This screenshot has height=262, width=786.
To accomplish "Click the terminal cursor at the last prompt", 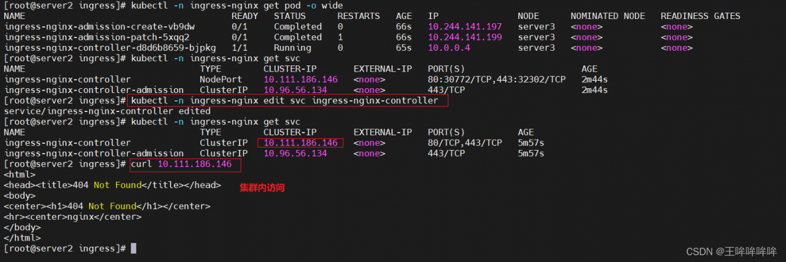I will pyautogui.click(x=133, y=249).
